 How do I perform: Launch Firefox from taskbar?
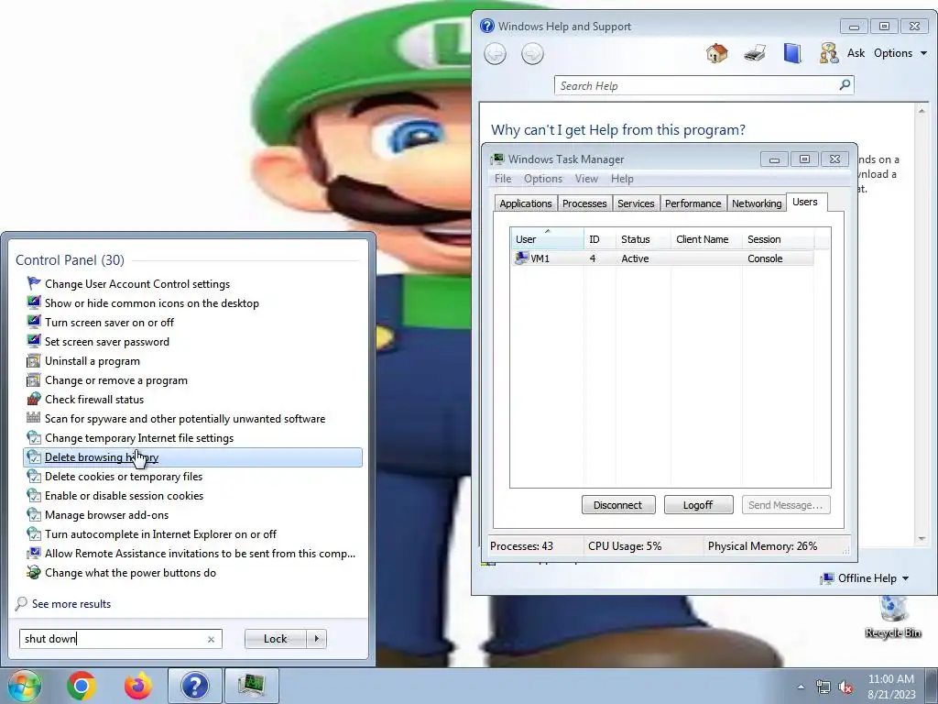138,686
